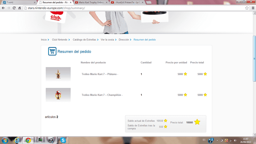Click the ES language indicator in taskbar
The height and width of the screenshot is (144, 256).
[204, 140]
